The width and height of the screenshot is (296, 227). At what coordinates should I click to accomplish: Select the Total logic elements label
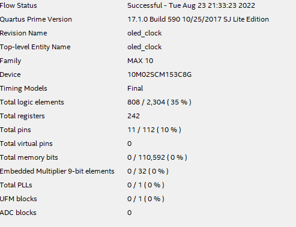click(32, 102)
